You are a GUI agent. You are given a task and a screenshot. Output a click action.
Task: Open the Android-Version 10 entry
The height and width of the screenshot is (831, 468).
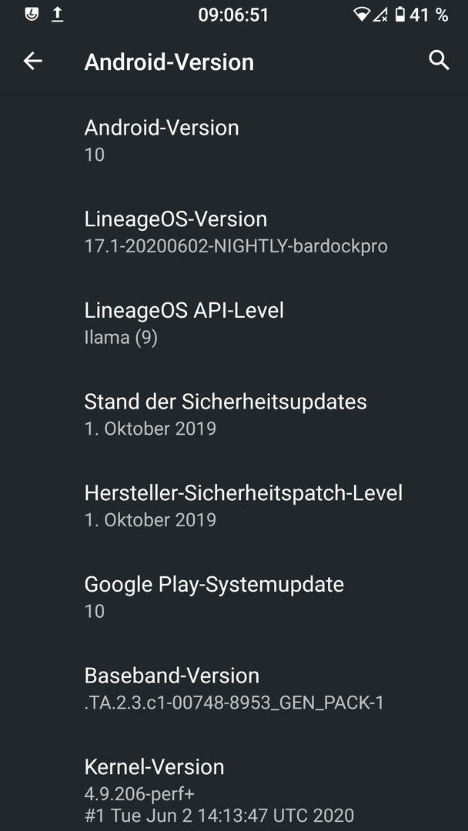(x=234, y=141)
